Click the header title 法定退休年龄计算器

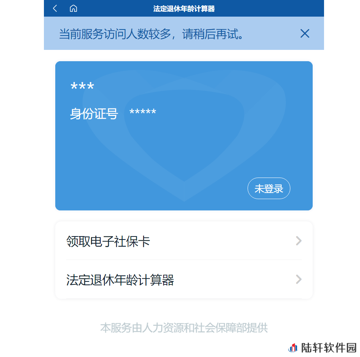(184, 9)
